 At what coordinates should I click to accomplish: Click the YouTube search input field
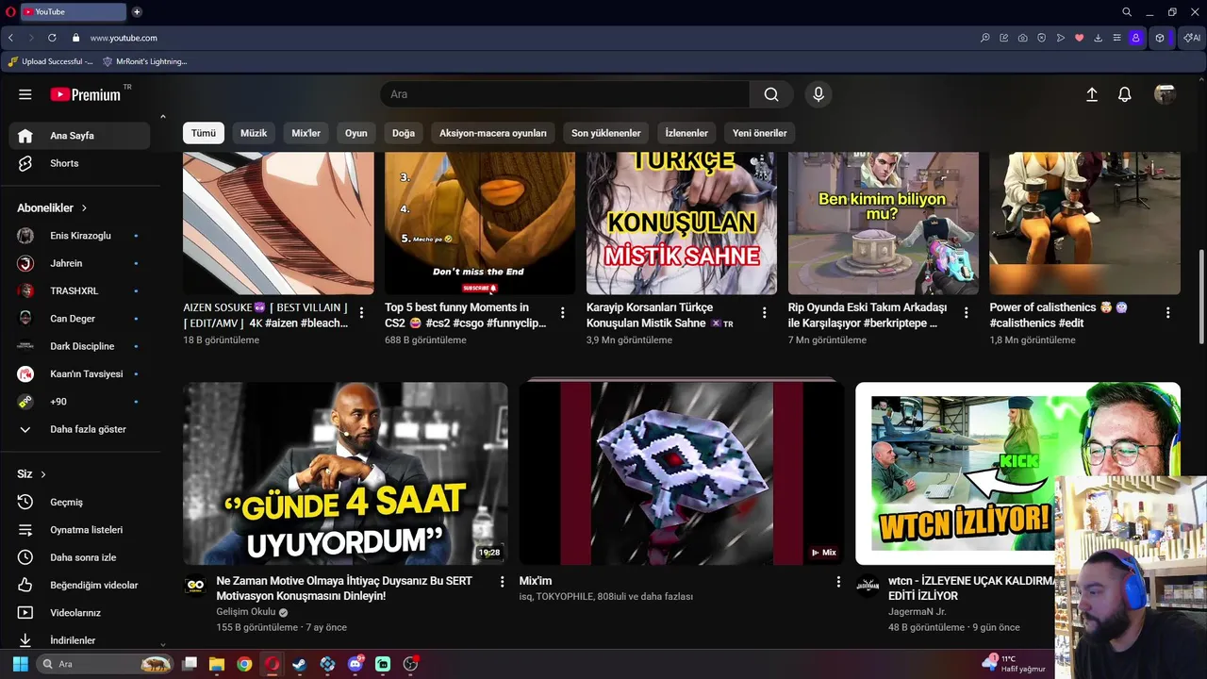[565, 94]
